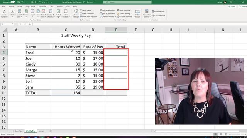Click Define Name in Defined Names
The width and height of the screenshot is (247, 138).
pos(86,10)
